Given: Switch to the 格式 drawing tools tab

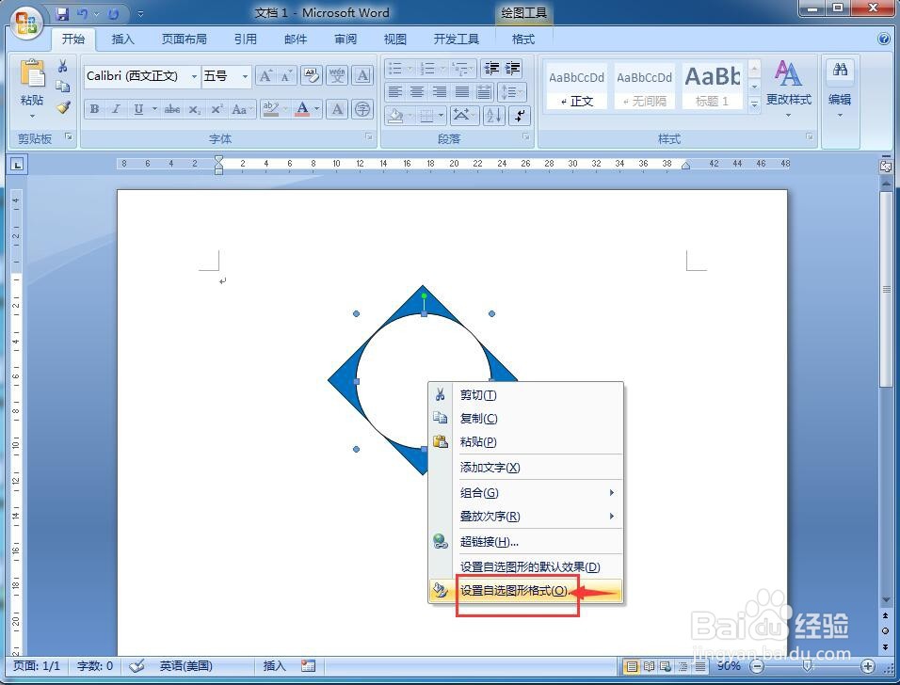Looking at the screenshot, I should tap(522, 39).
